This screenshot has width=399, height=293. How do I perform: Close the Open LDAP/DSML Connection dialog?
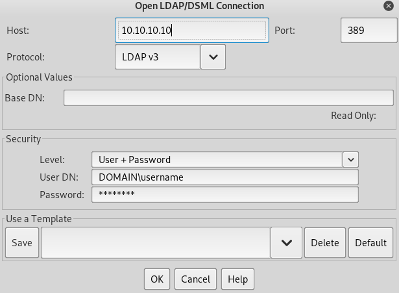387,6
